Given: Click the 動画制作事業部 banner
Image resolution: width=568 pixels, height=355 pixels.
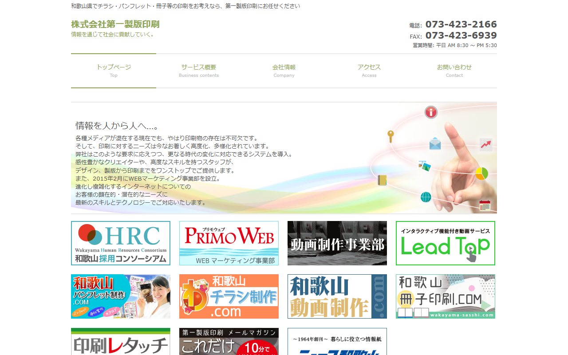Looking at the screenshot, I should click(x=337, y=243).
